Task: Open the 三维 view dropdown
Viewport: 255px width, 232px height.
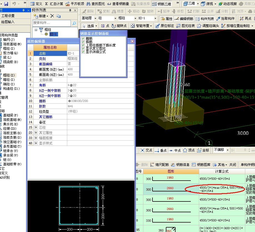Action: click(198, 4)
